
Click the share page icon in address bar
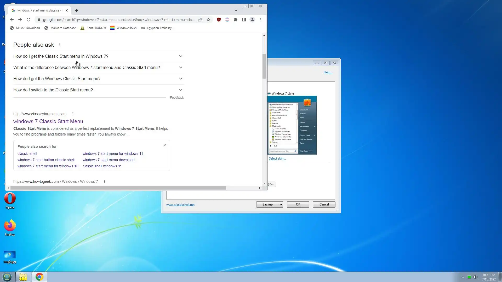pos(200,20)
